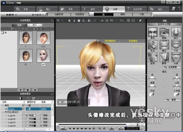Collapse the 角色 tree group

pyautogui.click(x=3, y=105)
